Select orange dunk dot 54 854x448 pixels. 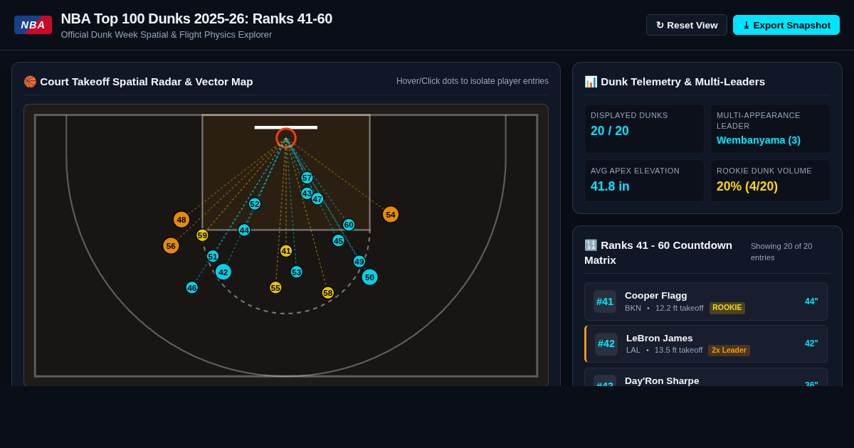coord(391,215)
